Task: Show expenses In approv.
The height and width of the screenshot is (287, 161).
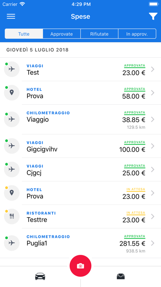Action: click(137, 34)
